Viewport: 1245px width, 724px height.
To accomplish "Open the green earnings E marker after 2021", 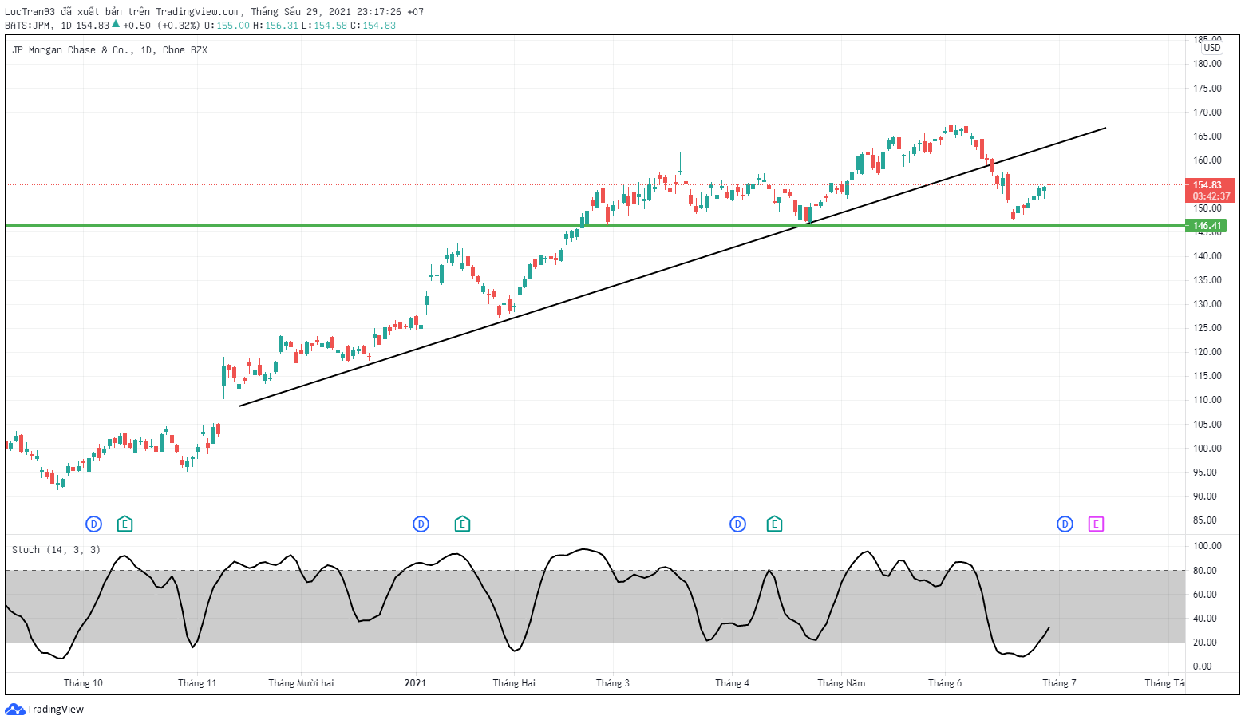I will [x=462, y=524].
